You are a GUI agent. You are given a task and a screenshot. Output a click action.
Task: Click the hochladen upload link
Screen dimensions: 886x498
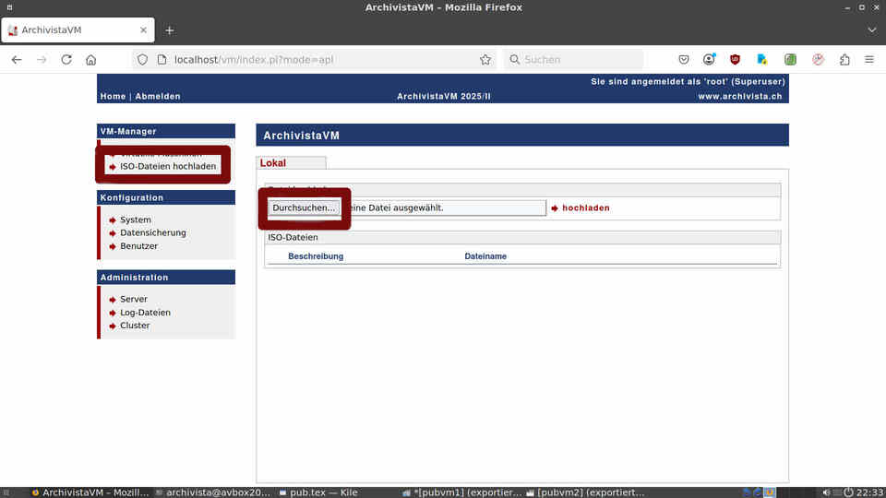586,207
